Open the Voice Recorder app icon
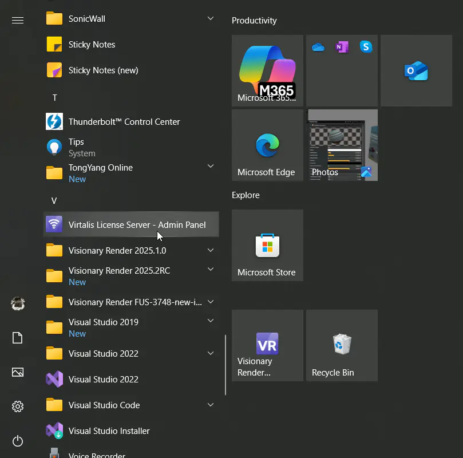 click(54, 453)
